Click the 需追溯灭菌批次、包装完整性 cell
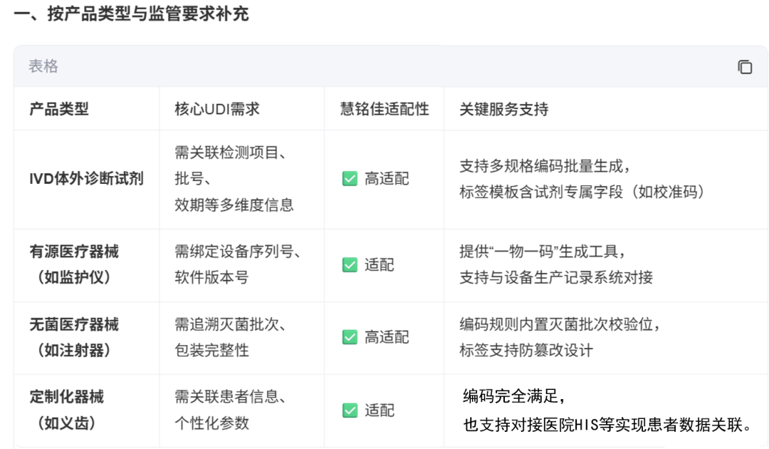Image resolution: width=769 pixels, height=449 pixels. (x=230, y=337)
